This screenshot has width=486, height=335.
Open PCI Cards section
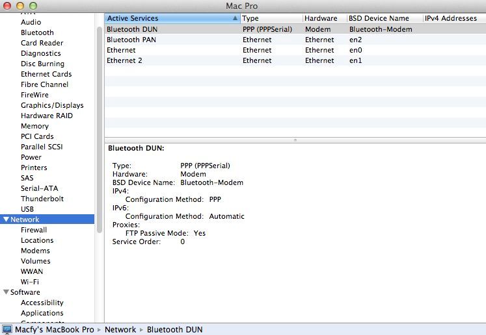[37, 136]
